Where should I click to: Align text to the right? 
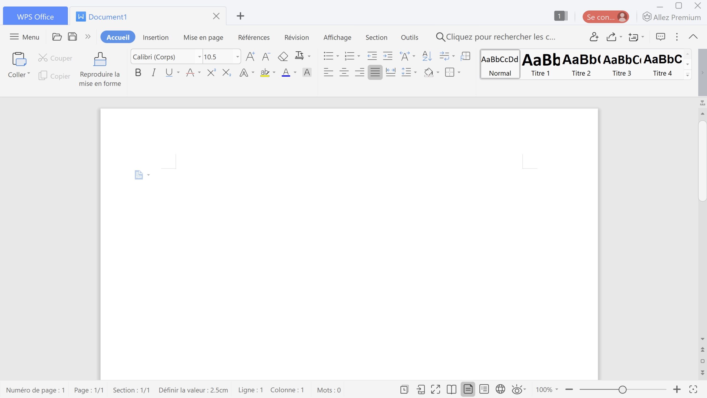click(x=360, y=72)
